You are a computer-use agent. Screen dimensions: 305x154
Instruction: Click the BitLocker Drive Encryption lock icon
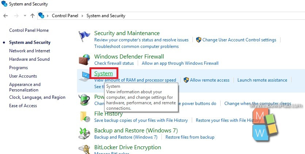point(84,150)
